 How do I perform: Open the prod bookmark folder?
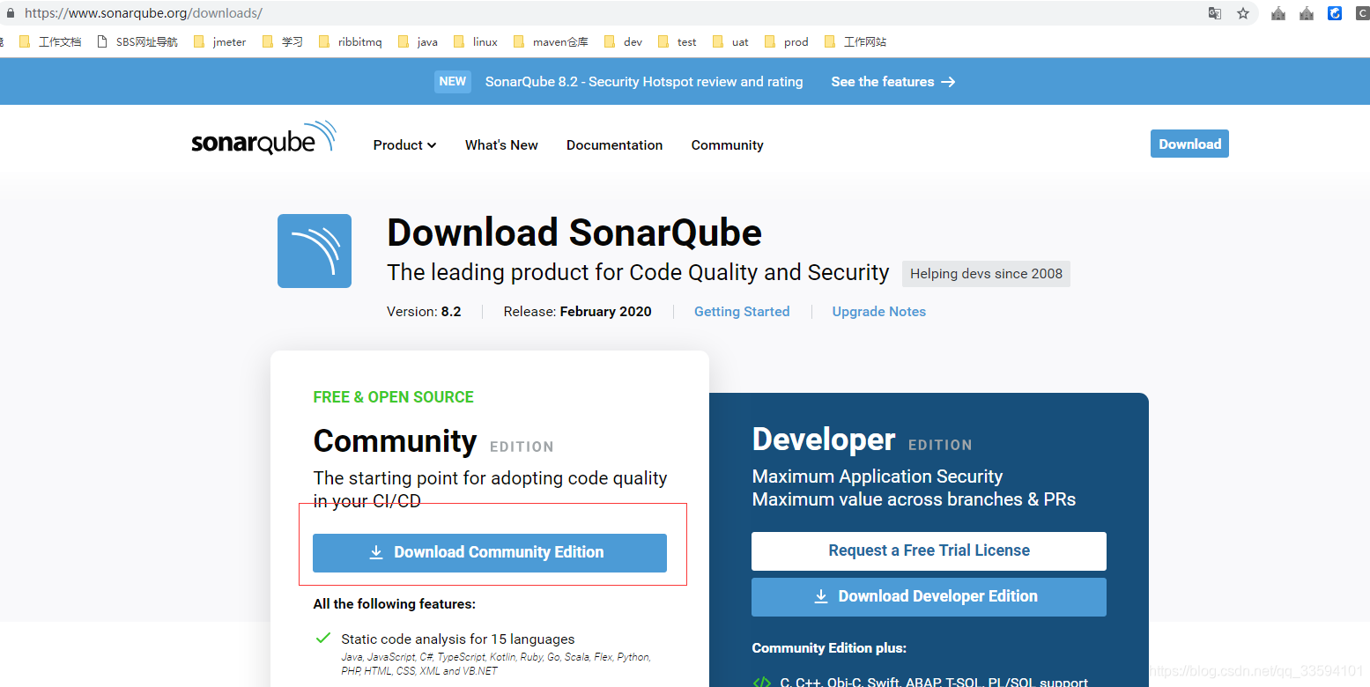787,41
